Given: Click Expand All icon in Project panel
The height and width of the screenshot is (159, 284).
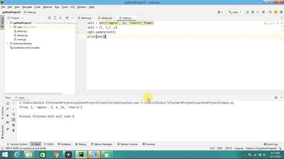Looking at the screenshot, I should pos(55,18).
